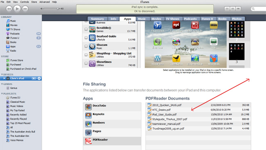266x150 pixels.
Task: Switch to the Music tab
Action: 142,19
